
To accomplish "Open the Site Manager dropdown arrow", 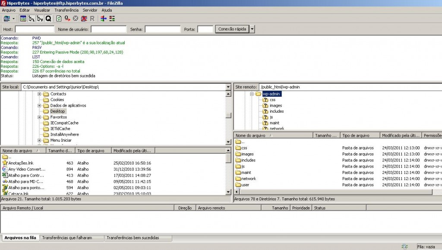I will point(13,19).
